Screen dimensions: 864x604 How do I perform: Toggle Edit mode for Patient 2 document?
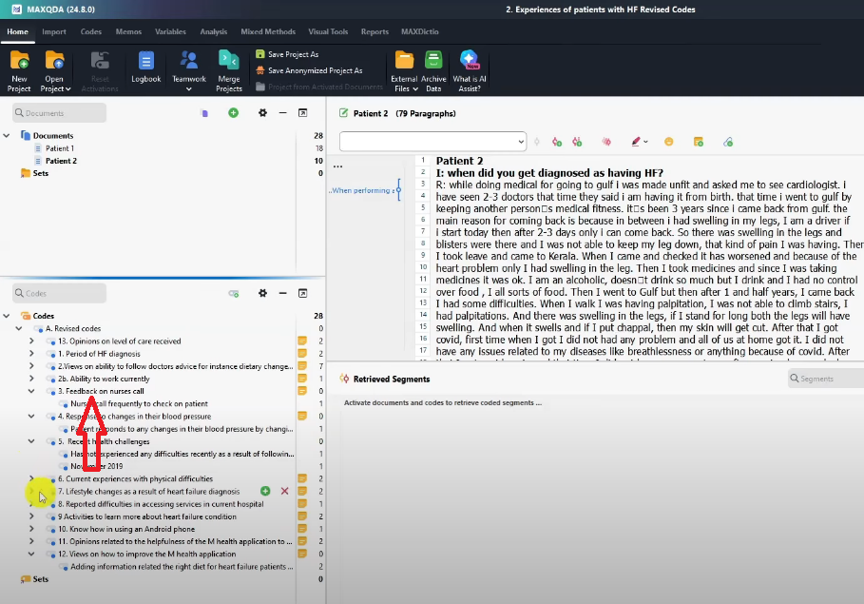click(344, 113)
